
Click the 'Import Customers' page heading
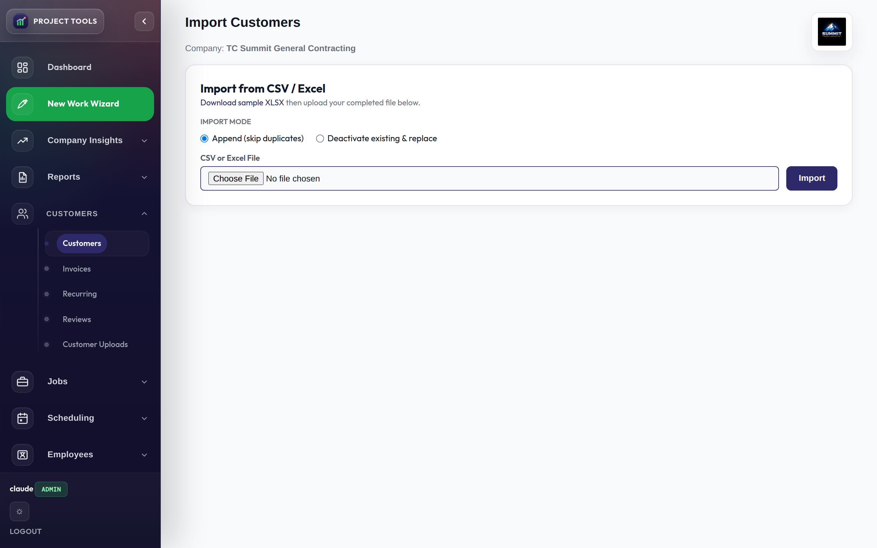coord(243,23)
